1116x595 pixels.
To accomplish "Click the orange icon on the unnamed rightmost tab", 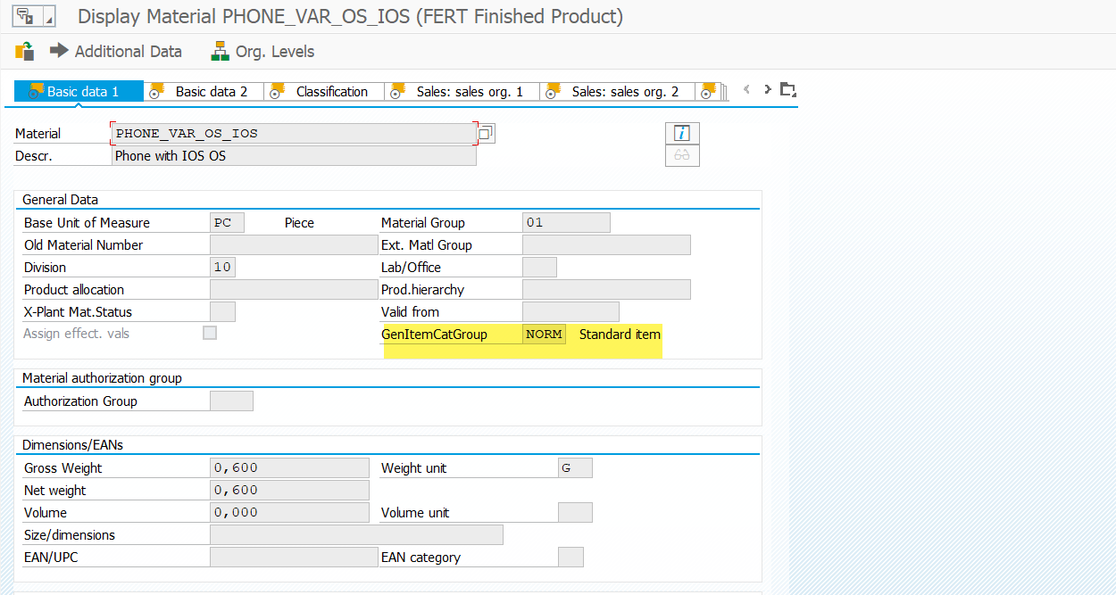I will pos(705,90).
